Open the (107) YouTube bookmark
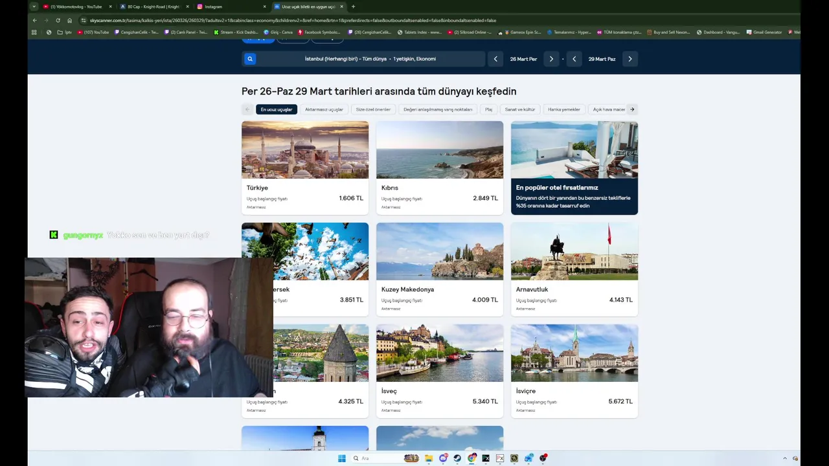Viewport: 829px width, 466px height. click(x=93, y=32)
